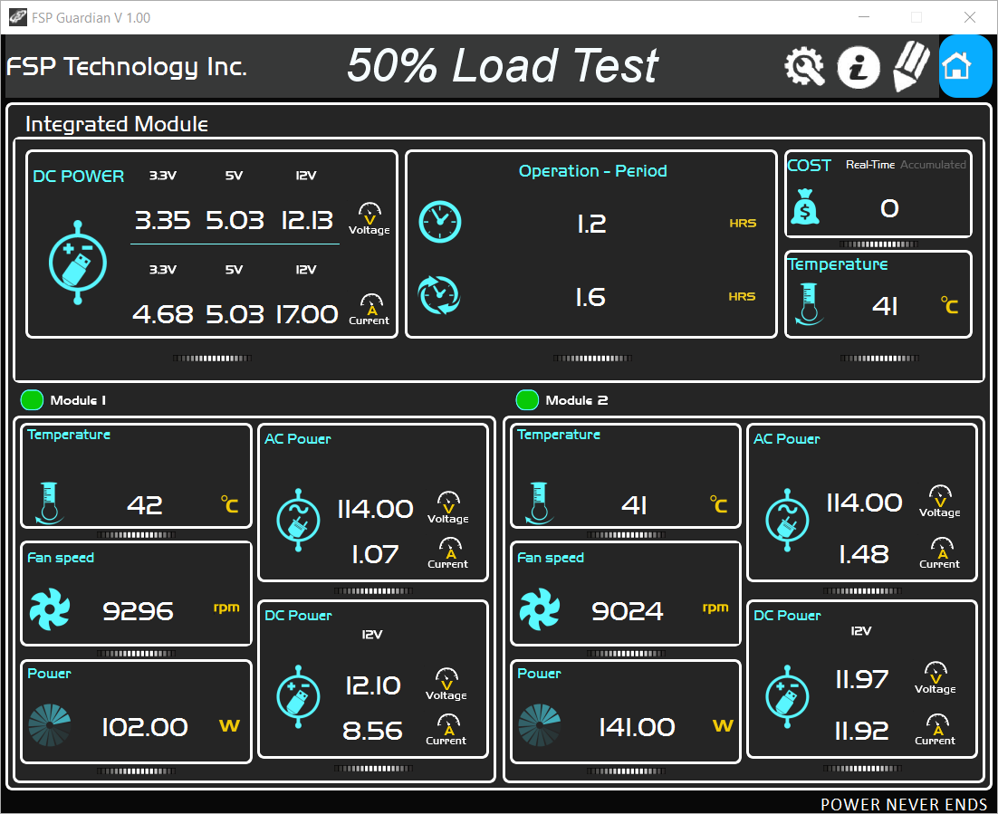
Task: Open the settings gear-wrench icon
Action: tap(804, 67)
